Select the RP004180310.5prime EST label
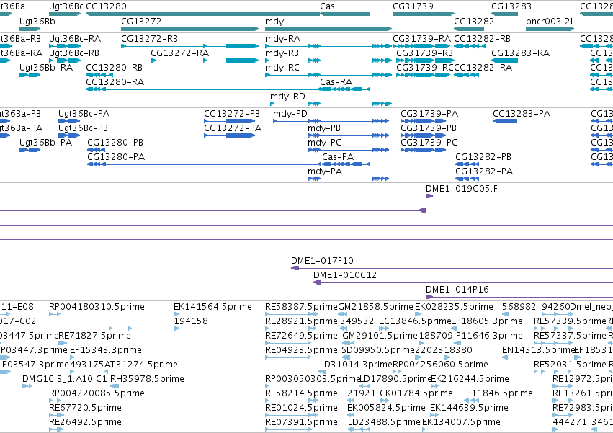613x433 pixels. 97,307
